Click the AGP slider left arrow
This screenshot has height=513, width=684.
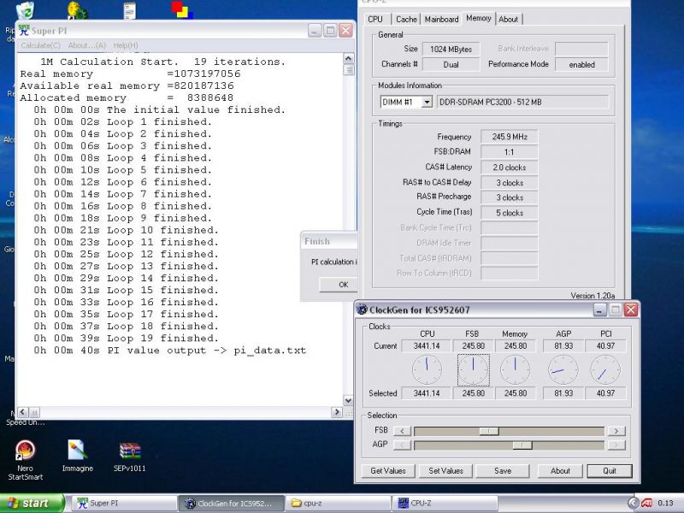click(x=402, y=445)
